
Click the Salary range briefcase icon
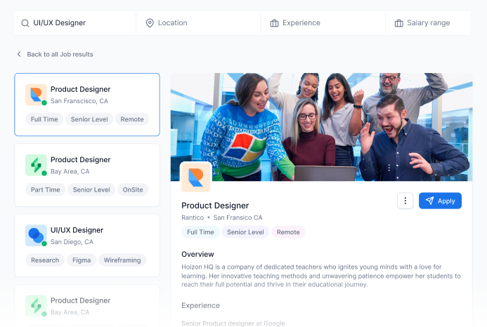point(398,23)
